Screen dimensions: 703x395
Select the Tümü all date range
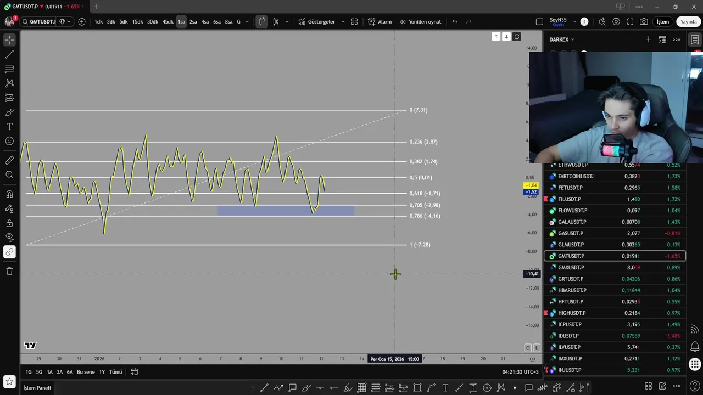tap(115, 372)
